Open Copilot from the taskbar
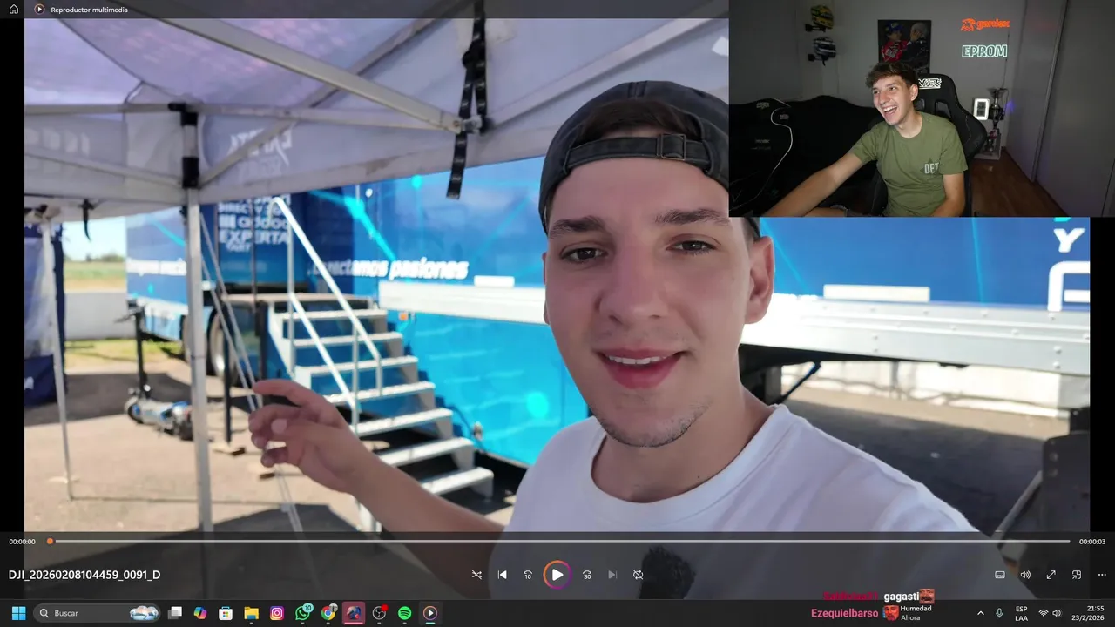The image size is (1115, 627). 200,613
